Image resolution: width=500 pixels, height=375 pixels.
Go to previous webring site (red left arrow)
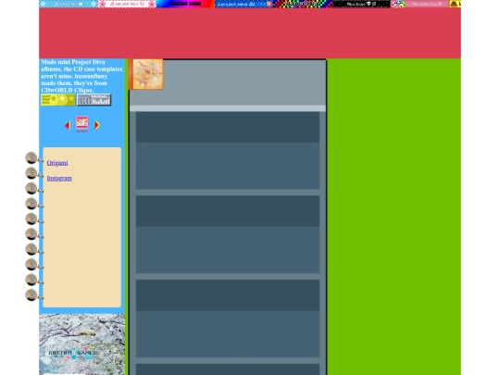click(67, 125)
